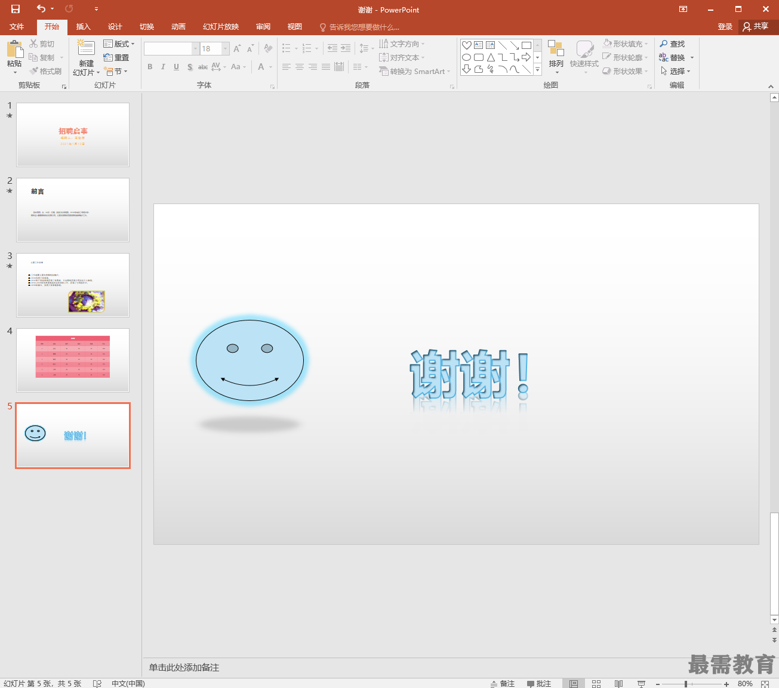Open the Drawing group dialog launcher
The height and width of the screenshot is (688, 779).
click(650, 87)
